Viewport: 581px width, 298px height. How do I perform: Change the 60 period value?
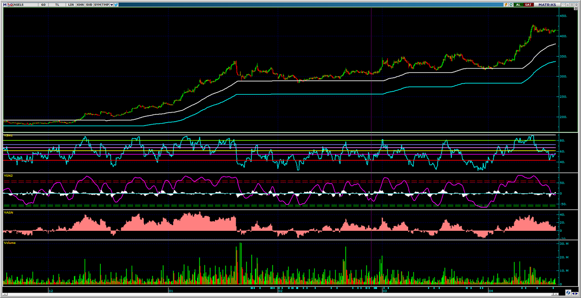point(43,5)
